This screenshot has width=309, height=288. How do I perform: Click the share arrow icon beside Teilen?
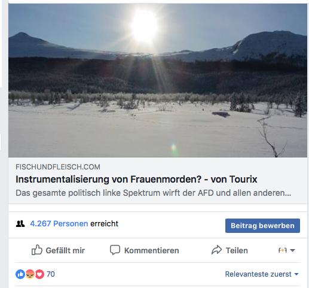(x=216, y=250)
